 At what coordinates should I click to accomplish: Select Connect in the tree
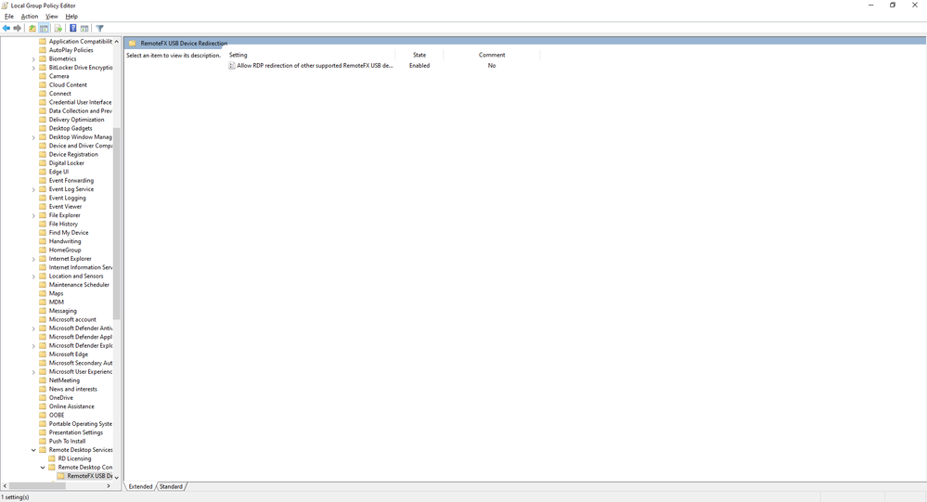click(x=59, y=94)
